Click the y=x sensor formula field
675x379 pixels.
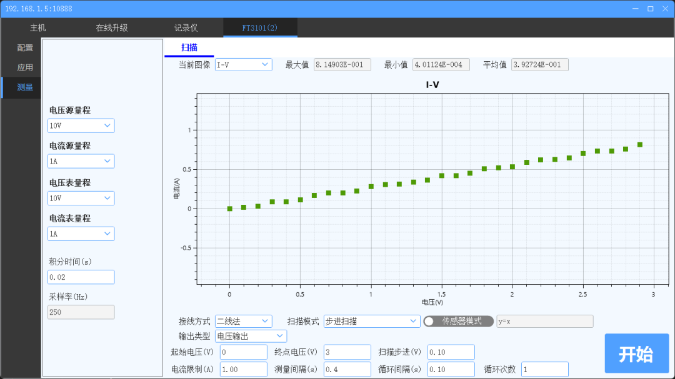pyautogui.click(x=544, y=322)
